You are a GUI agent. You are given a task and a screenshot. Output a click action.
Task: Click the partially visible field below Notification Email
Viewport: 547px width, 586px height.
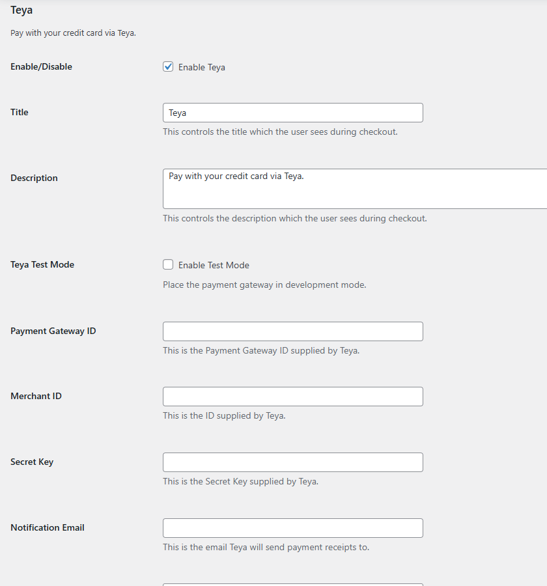(293, 585)
